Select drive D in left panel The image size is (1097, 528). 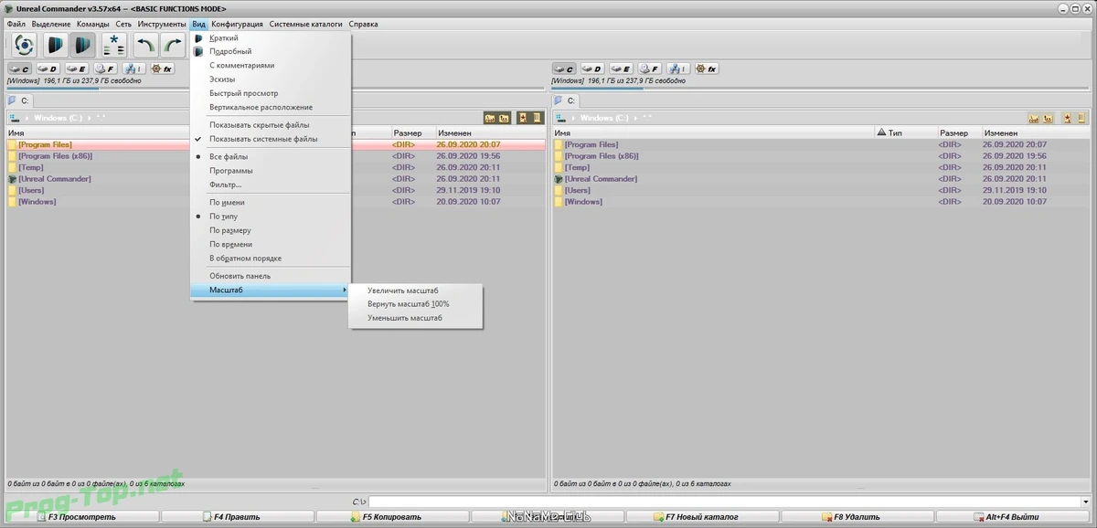click(x=48, y=69)
